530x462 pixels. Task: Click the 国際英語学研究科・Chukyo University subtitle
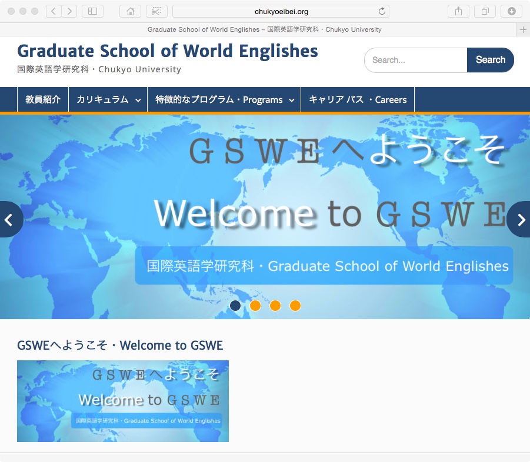99,69
